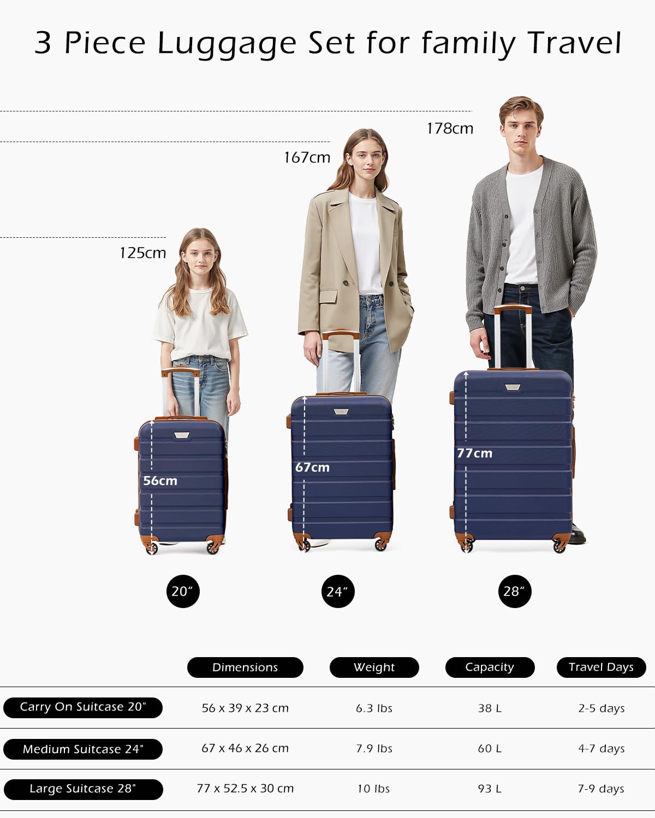Click the 125cm height marker text
Viewport: 655px width, 818px height.
pos(142,253)
